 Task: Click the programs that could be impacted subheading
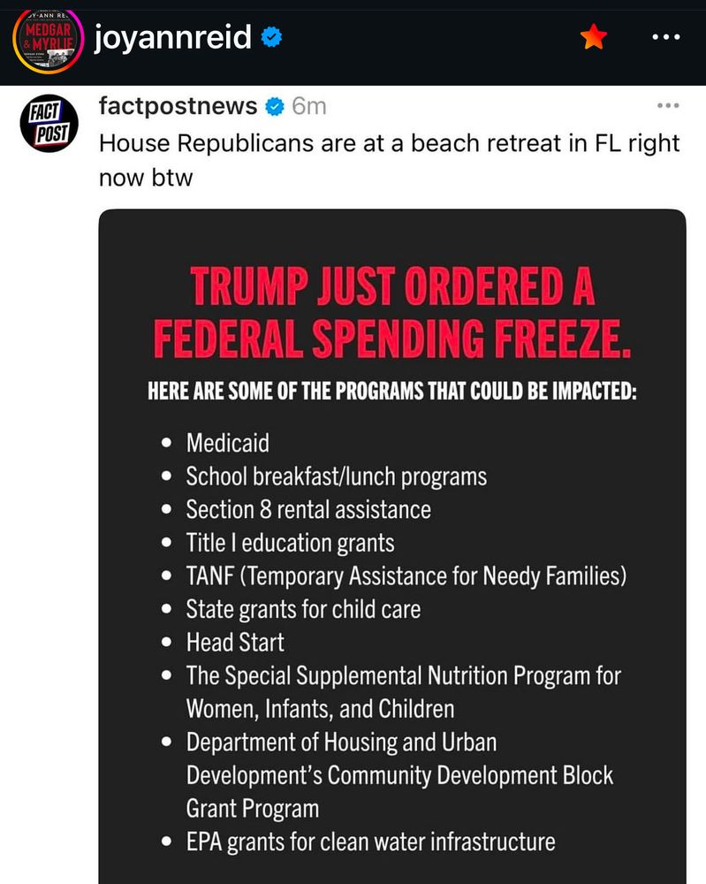click(392, 391)
